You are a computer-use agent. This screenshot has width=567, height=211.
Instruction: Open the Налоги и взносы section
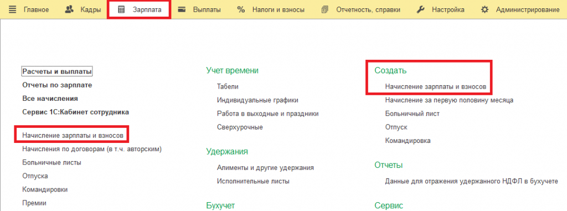click(279, 10)
